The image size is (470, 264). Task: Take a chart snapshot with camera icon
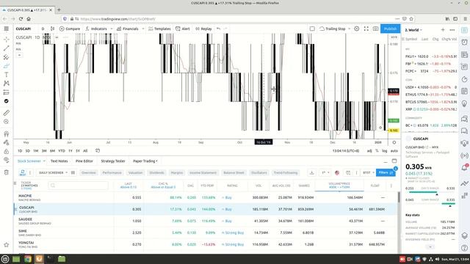coord(375,29)
